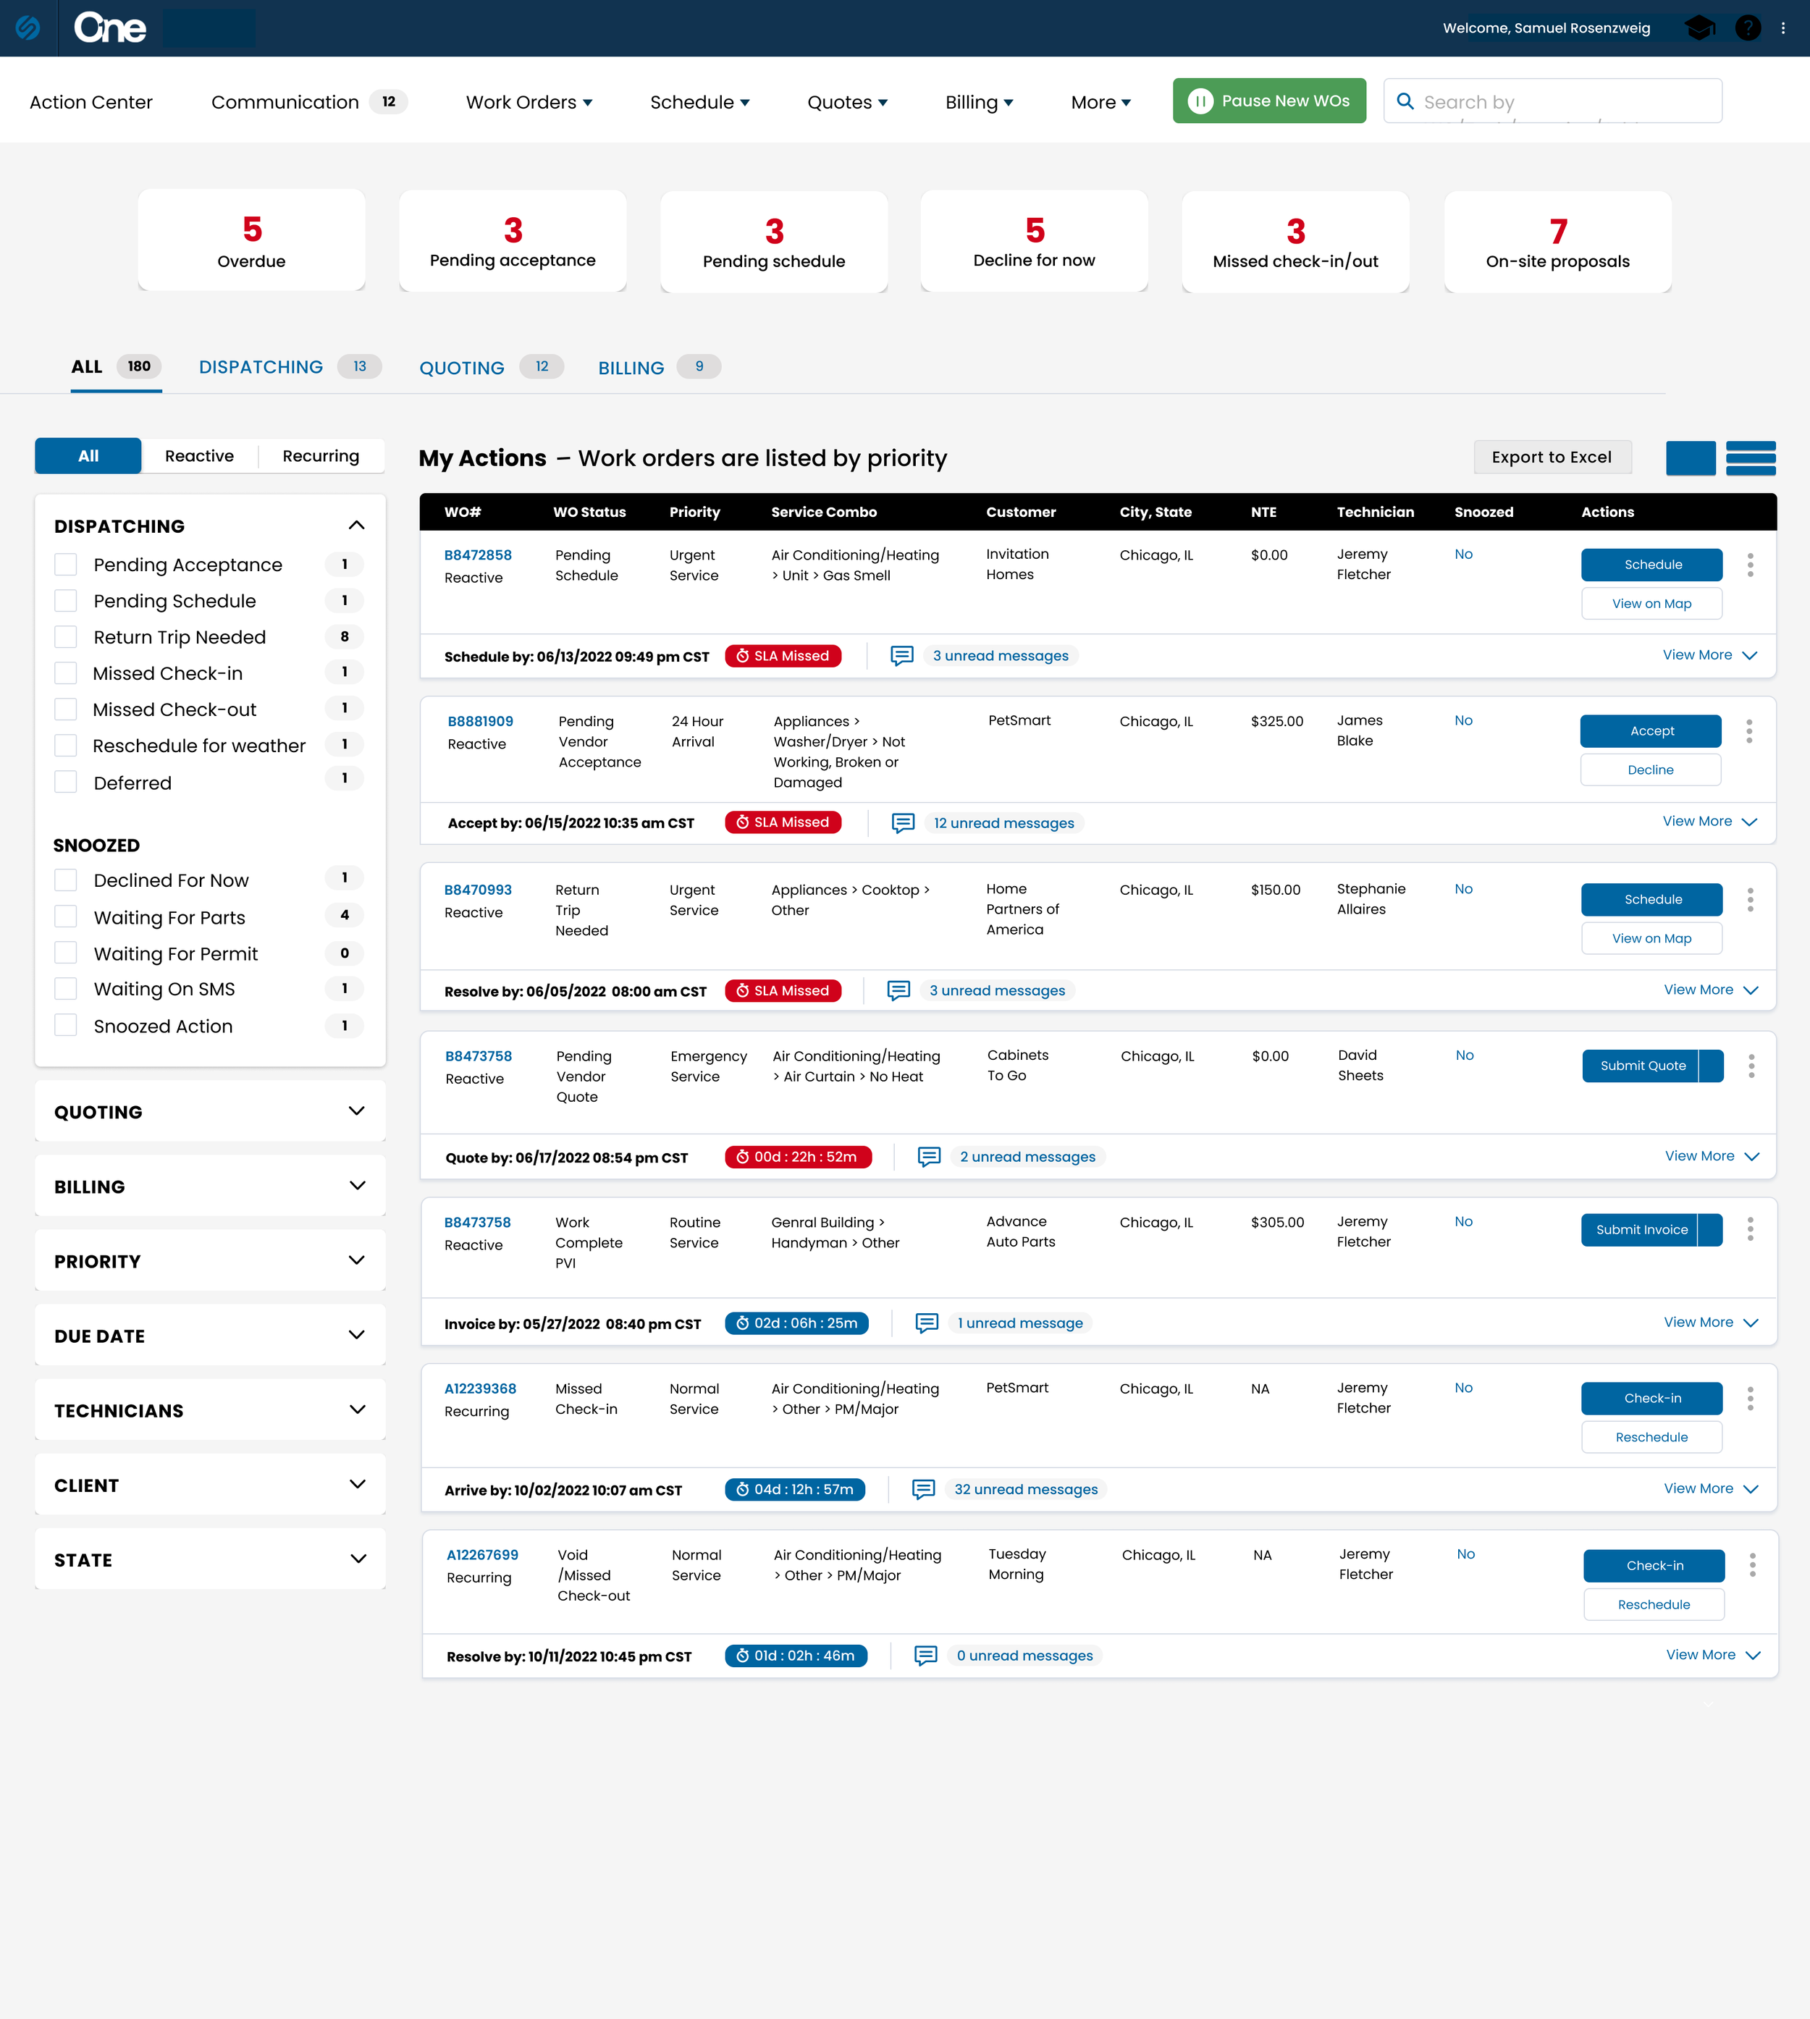Switch to the BILLING tab
The height and width of the screenshot is (2019, 1810).
(x=658, y=367)
